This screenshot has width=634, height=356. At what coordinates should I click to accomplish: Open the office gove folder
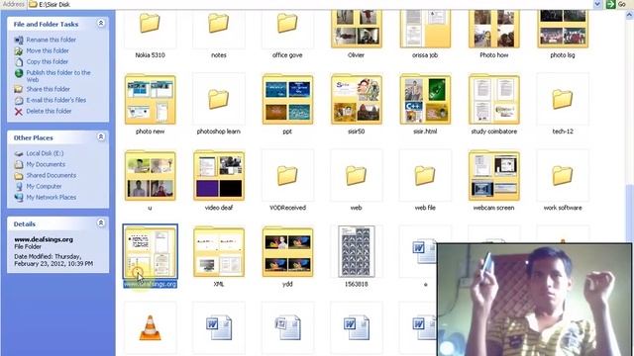[287, 30]
